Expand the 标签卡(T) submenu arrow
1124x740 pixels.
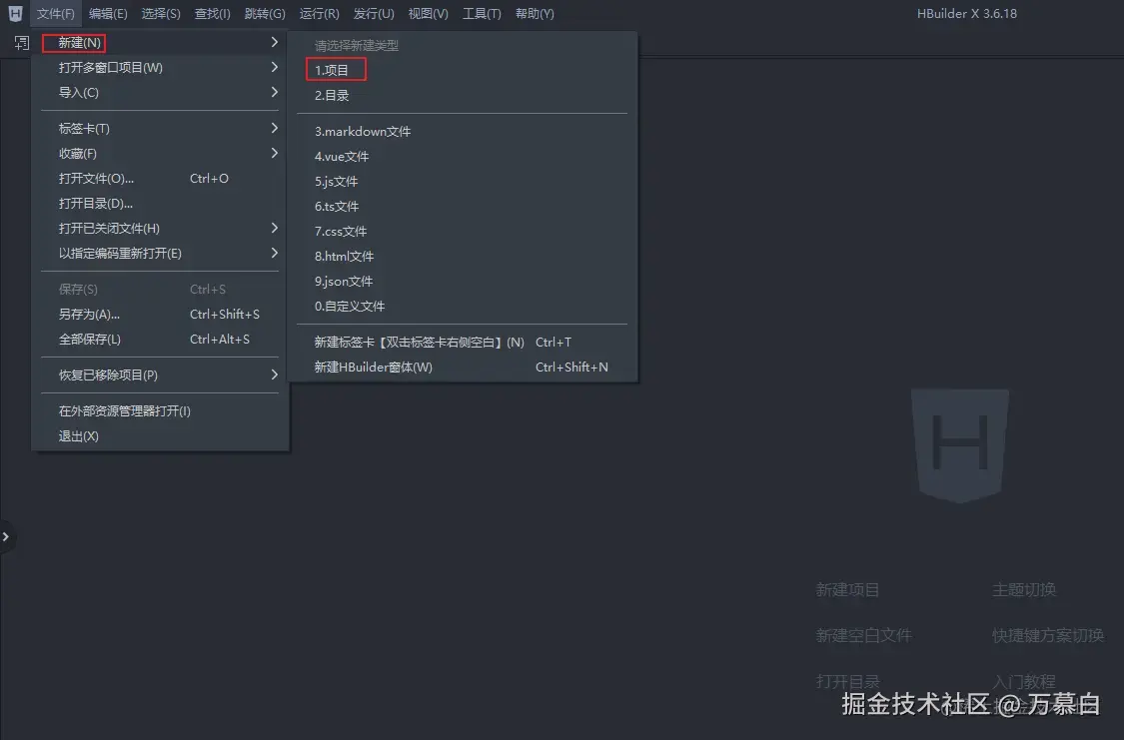[274, 128]
